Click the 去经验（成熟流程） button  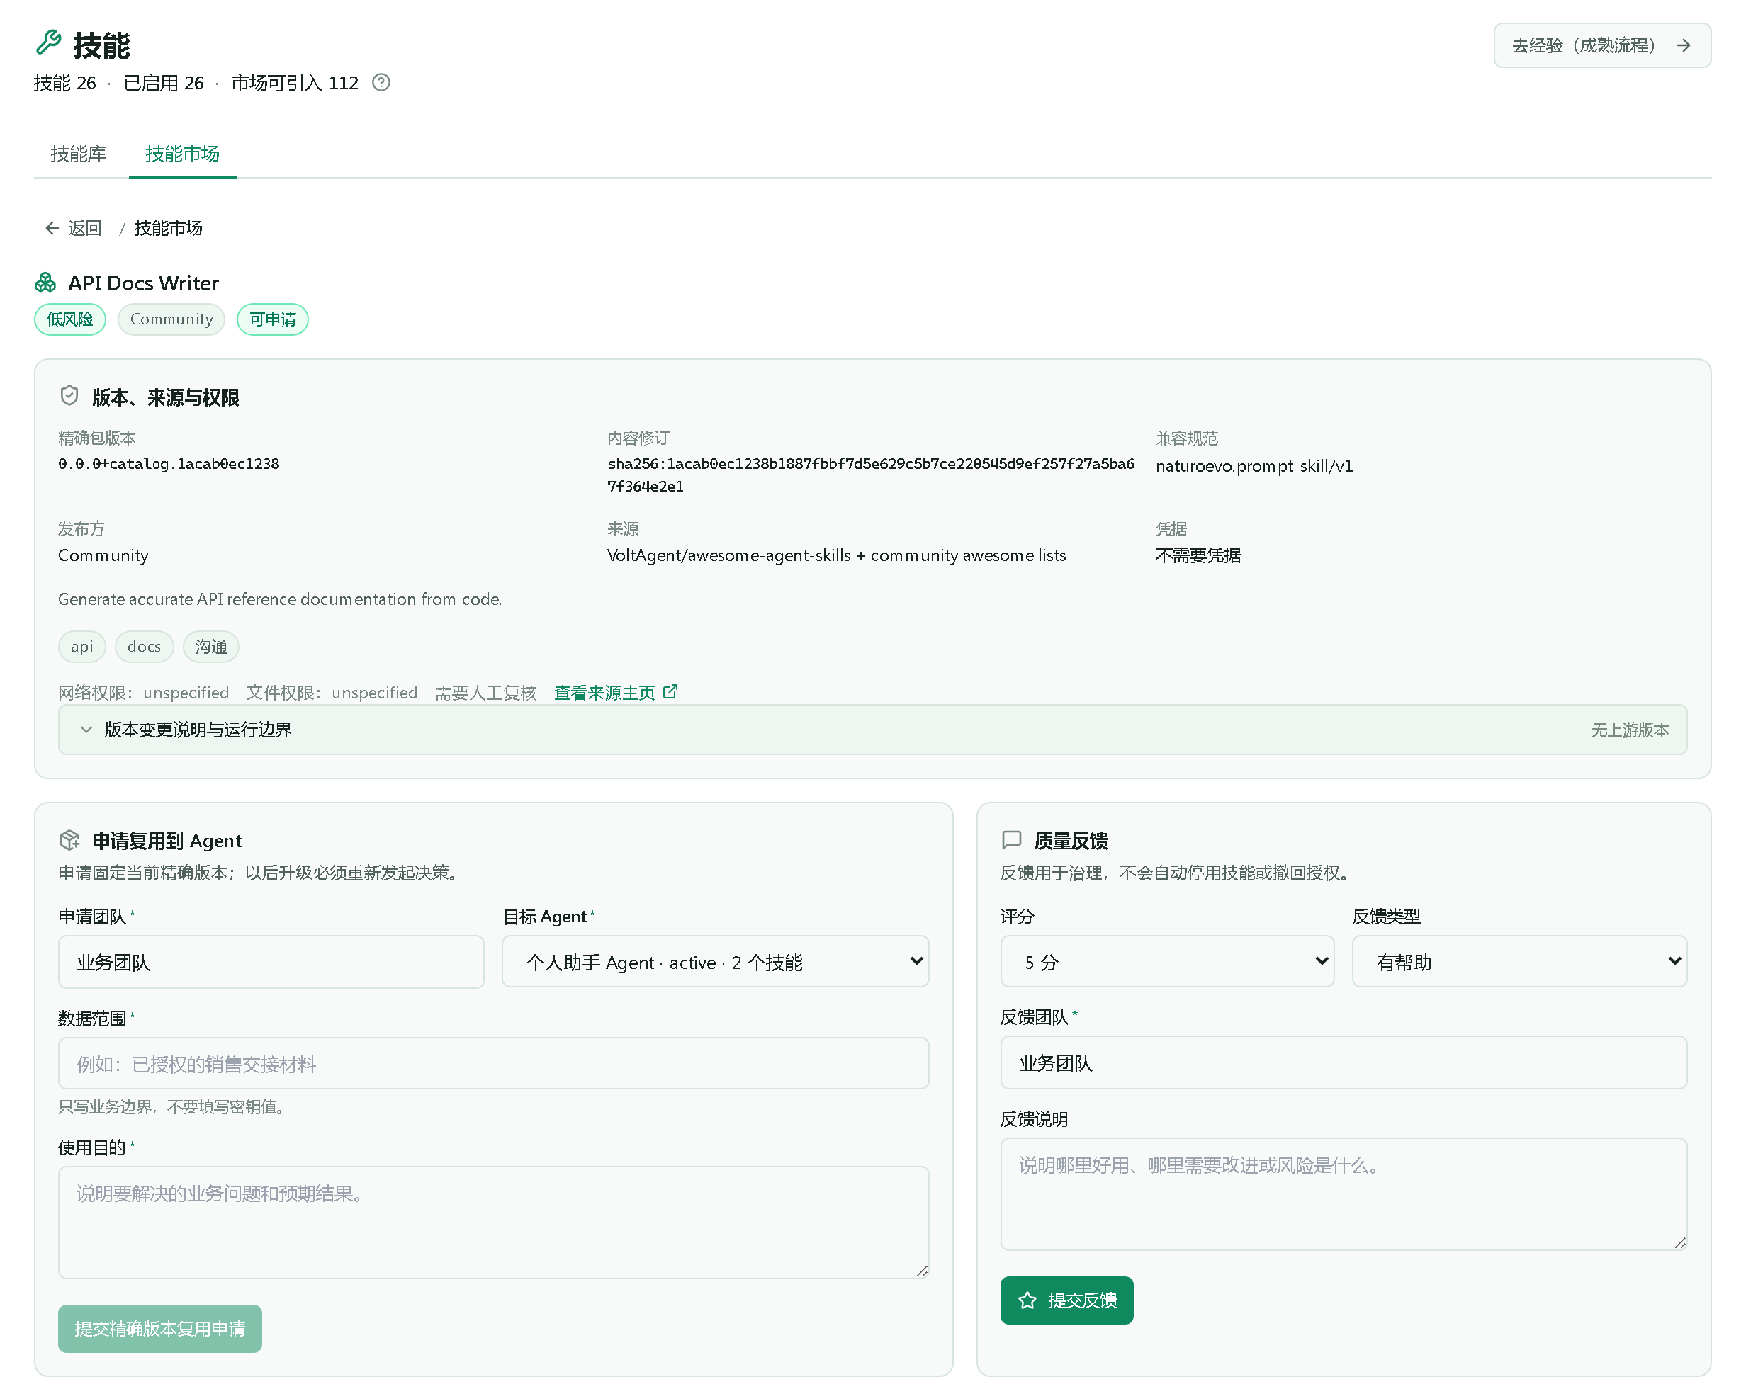pos(1602,45)
